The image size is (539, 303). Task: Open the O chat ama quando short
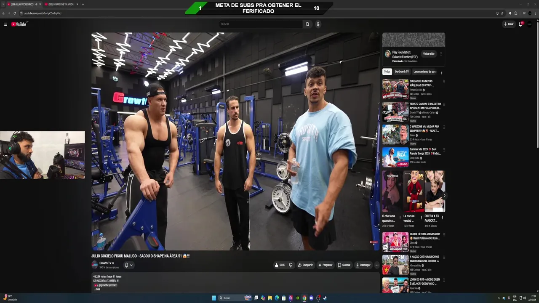point(392,191)
